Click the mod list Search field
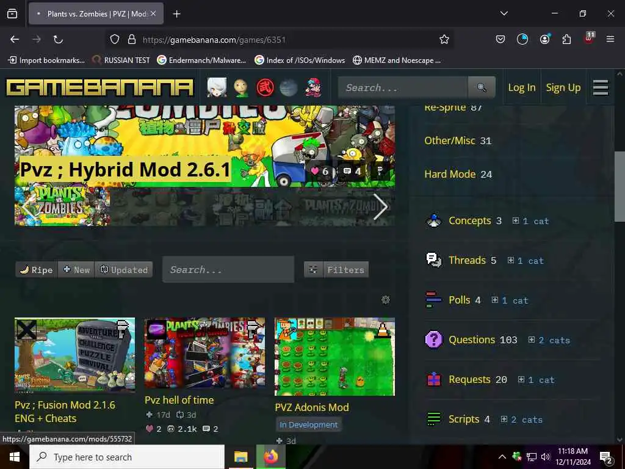Screen dimensions: 625x469 (228, 269)
